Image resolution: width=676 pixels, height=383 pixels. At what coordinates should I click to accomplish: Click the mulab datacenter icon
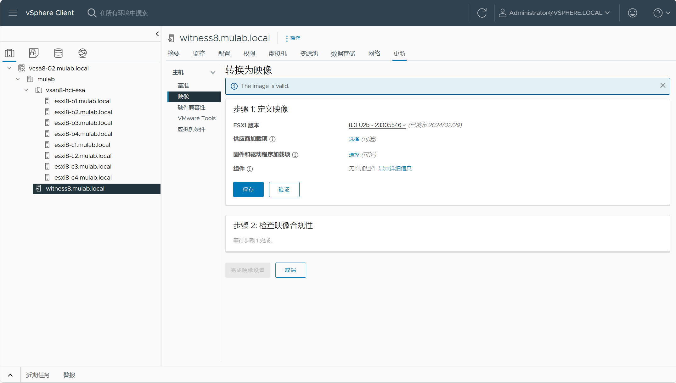(30, 79)
